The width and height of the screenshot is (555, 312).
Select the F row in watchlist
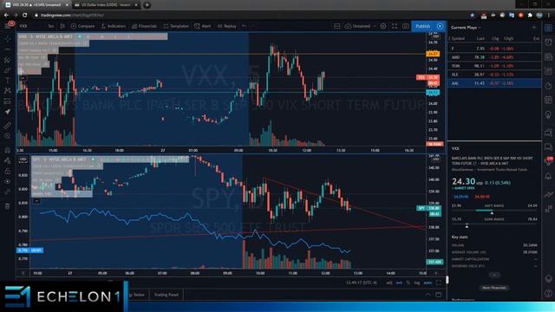pos(494,49)
